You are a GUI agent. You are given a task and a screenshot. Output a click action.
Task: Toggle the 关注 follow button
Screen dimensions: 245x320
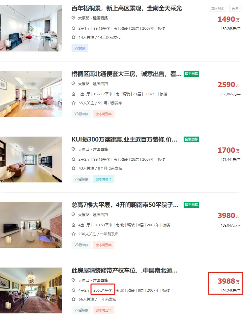click(235, 8)
